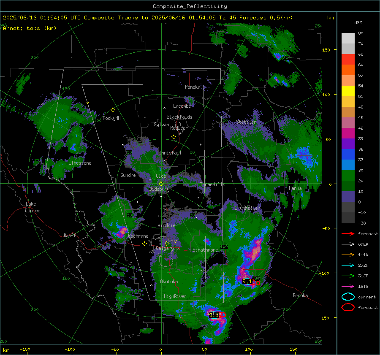Select the RedDeer city label

(179, 128)
